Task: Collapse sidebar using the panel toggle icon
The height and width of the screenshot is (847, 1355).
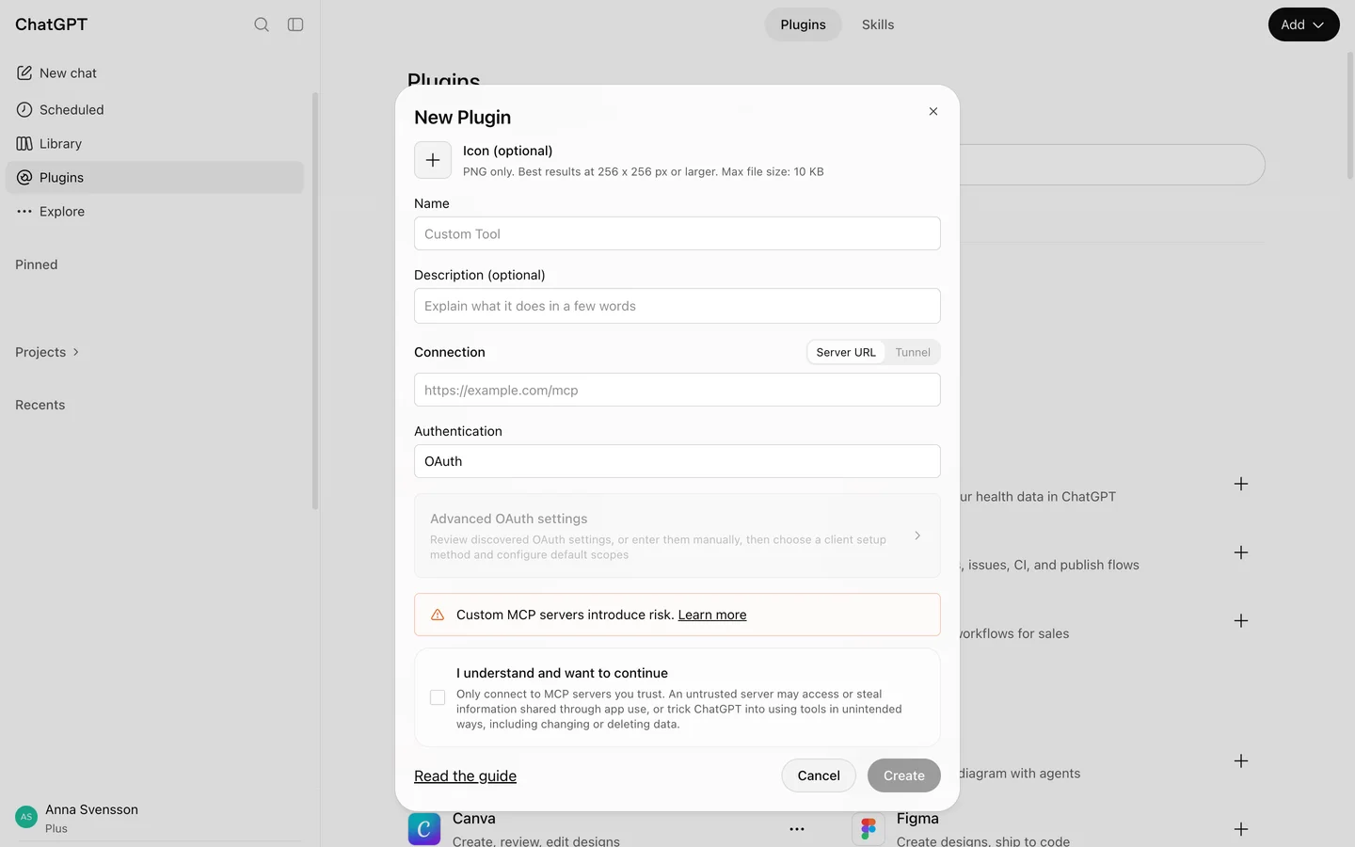Action: 295,24
